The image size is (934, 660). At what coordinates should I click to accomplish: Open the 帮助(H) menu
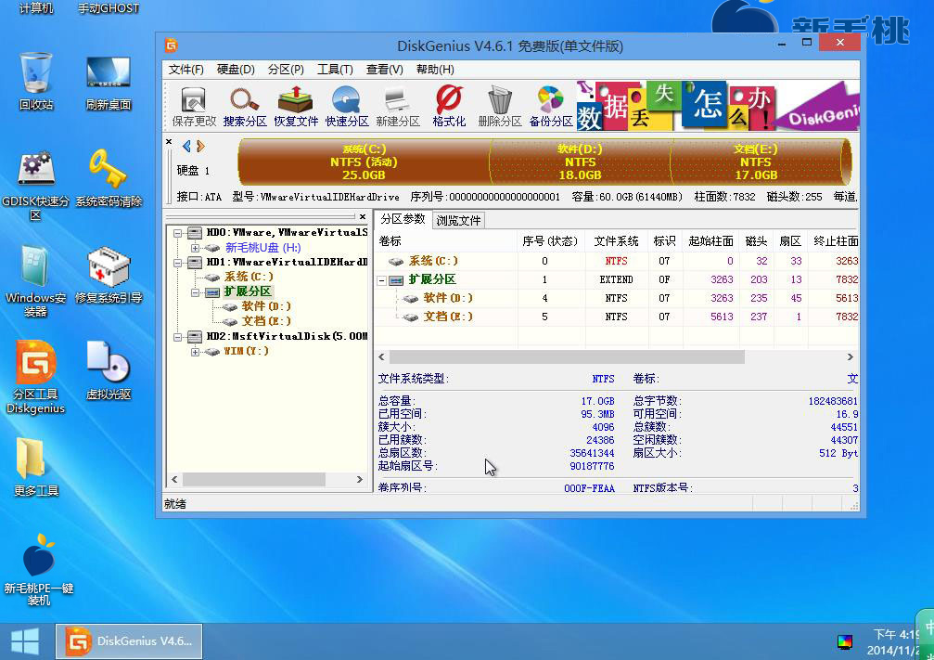tap(435, 70)
